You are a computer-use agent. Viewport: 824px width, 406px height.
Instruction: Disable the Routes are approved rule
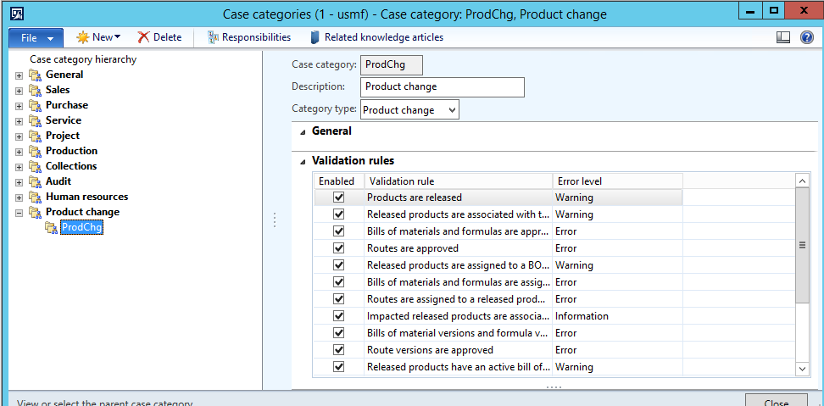pyautogui.click(x=339, y=248)
